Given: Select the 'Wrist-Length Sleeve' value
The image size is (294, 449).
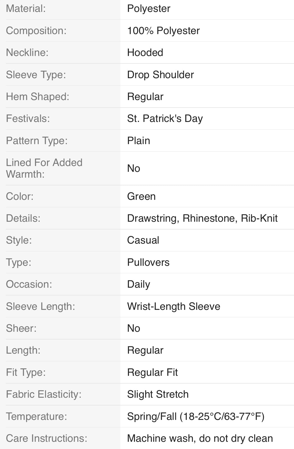Looking at the screenshot, I should [x=174, y=306].
